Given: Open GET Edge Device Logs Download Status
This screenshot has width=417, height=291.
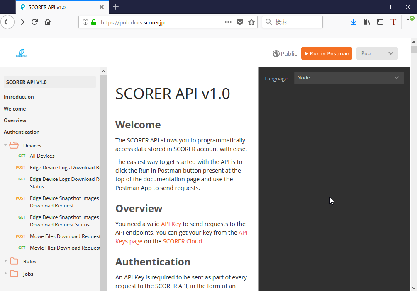Looking at the screenshot, I should click(x=65, y=183).
